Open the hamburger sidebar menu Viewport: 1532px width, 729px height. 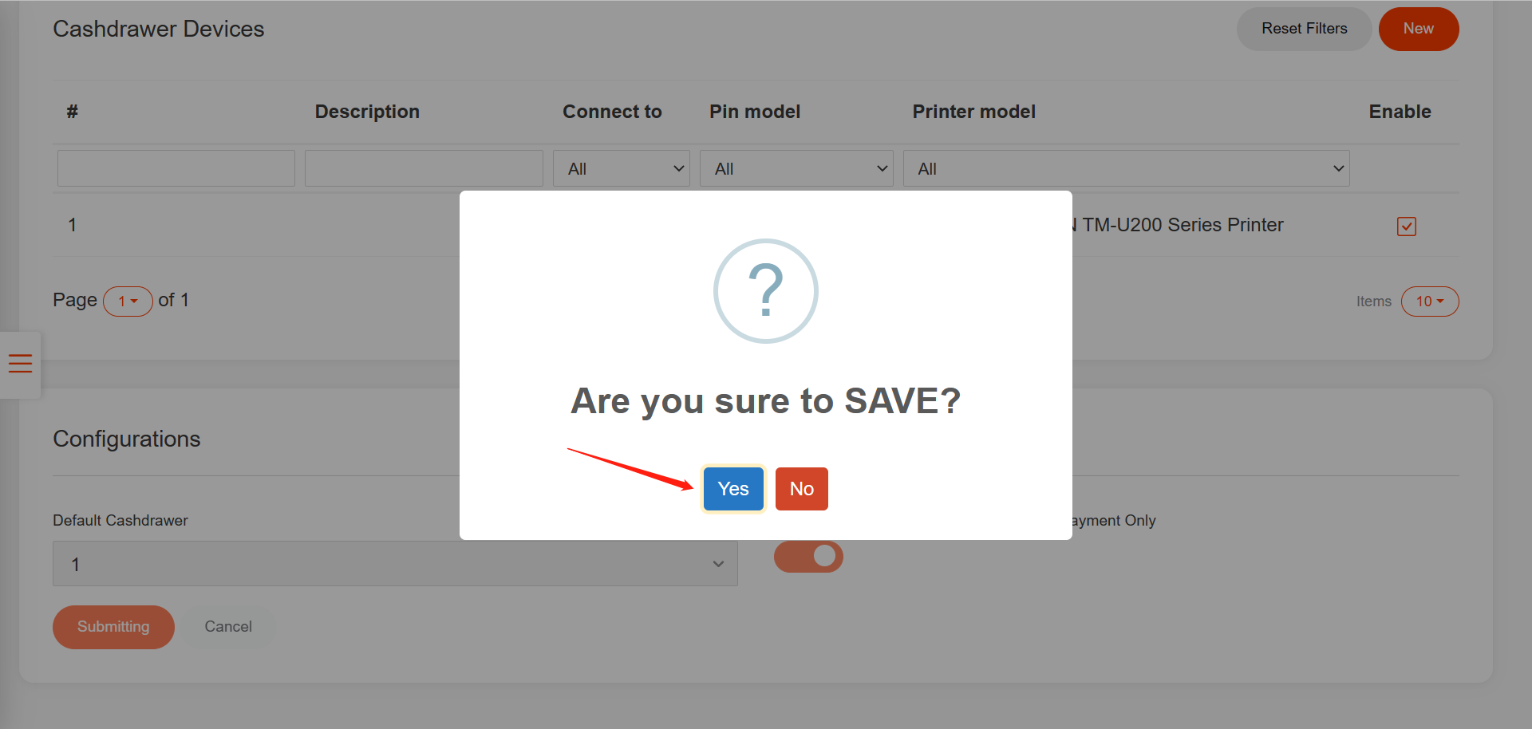click(20, 364)
